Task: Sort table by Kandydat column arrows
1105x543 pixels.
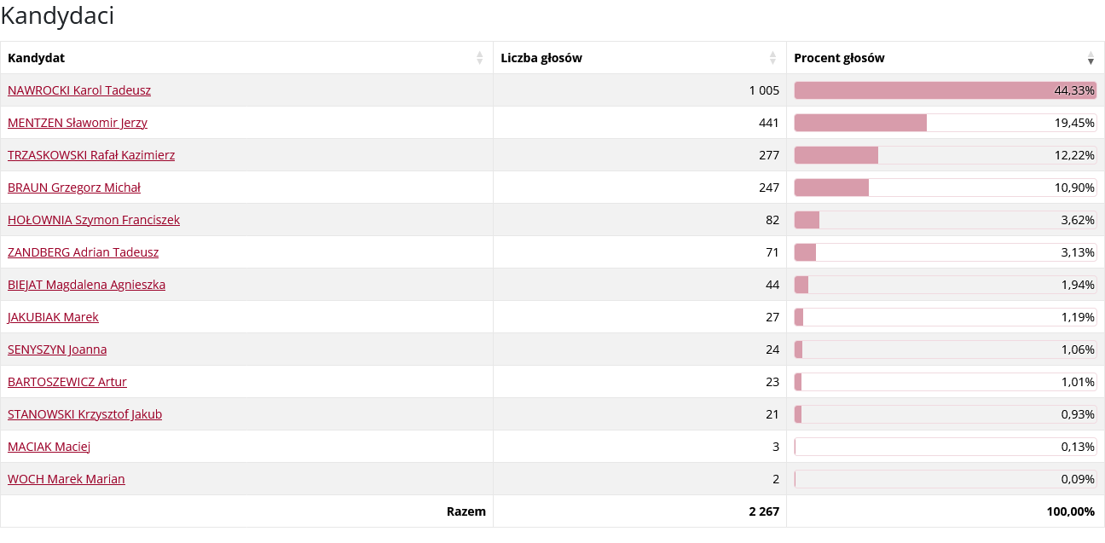Action: 479,58
